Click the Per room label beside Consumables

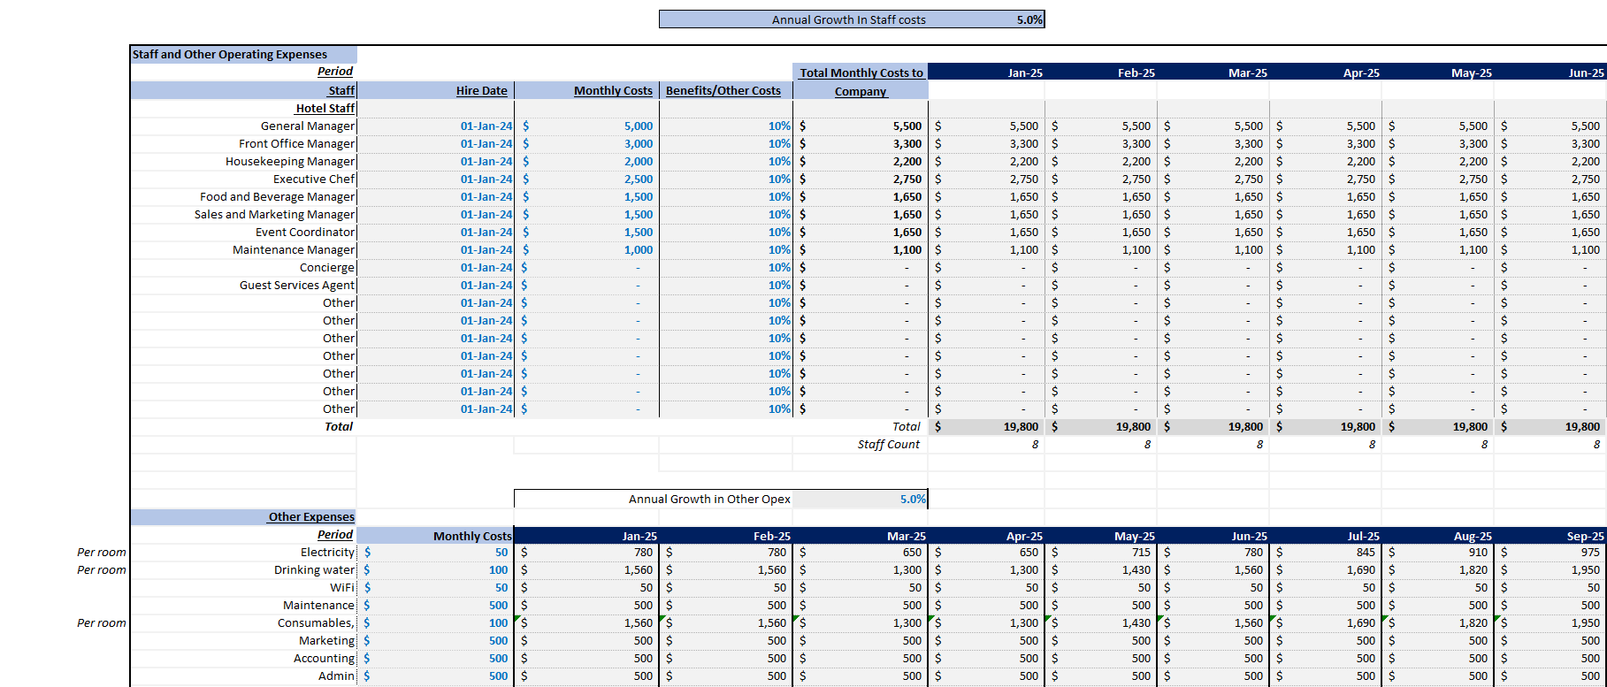coord(101,623)
